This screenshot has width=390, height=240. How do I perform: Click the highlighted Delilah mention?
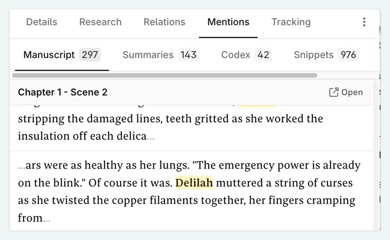point(194,183)
